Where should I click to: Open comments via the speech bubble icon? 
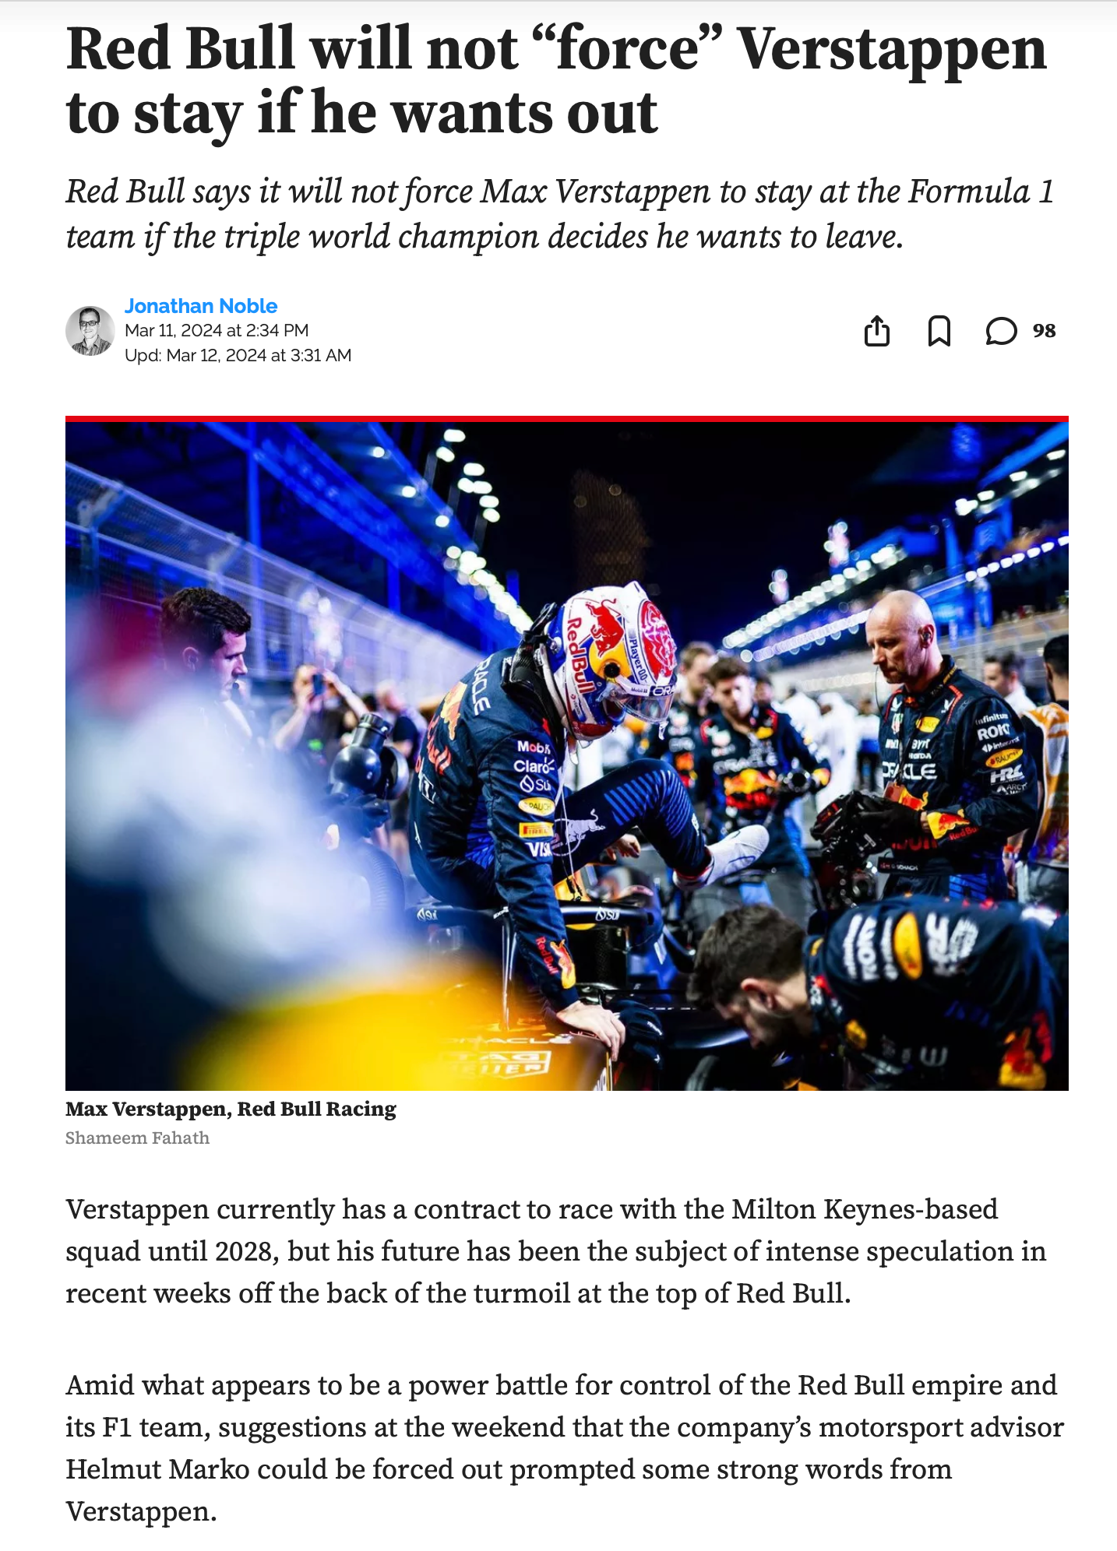tap(1001, 331)
